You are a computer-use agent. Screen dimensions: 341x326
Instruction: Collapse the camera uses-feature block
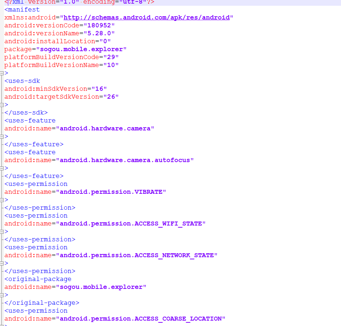(2, 136)
